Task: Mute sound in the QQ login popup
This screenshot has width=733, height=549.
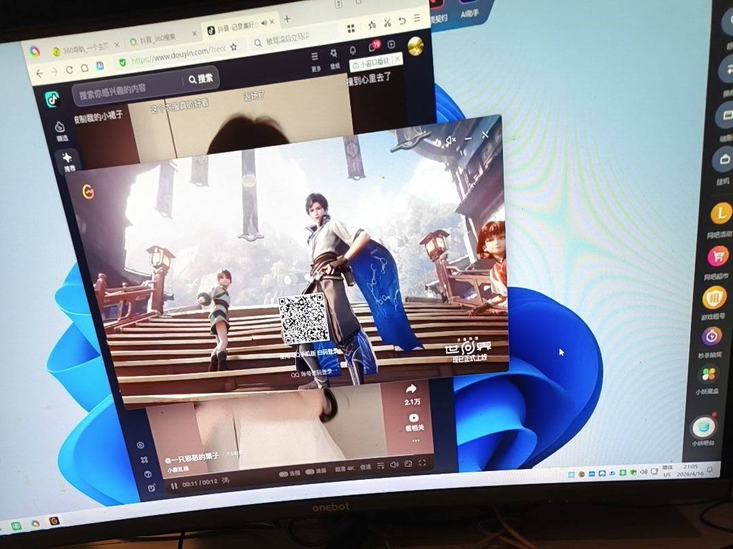Action: (449, 140)
